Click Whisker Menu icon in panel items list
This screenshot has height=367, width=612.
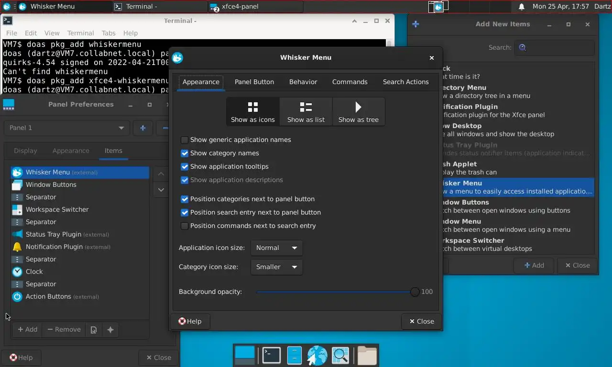(17, 172)
